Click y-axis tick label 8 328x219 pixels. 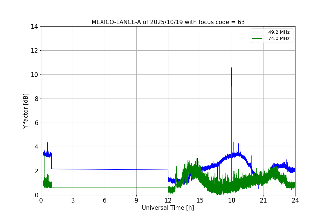tap(36, 99)
